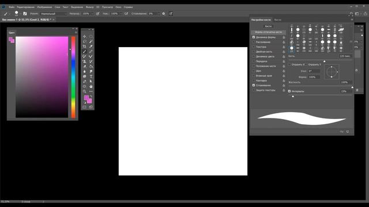Enable Передача checkbox
369x207 pixels.
coord(254,62)
